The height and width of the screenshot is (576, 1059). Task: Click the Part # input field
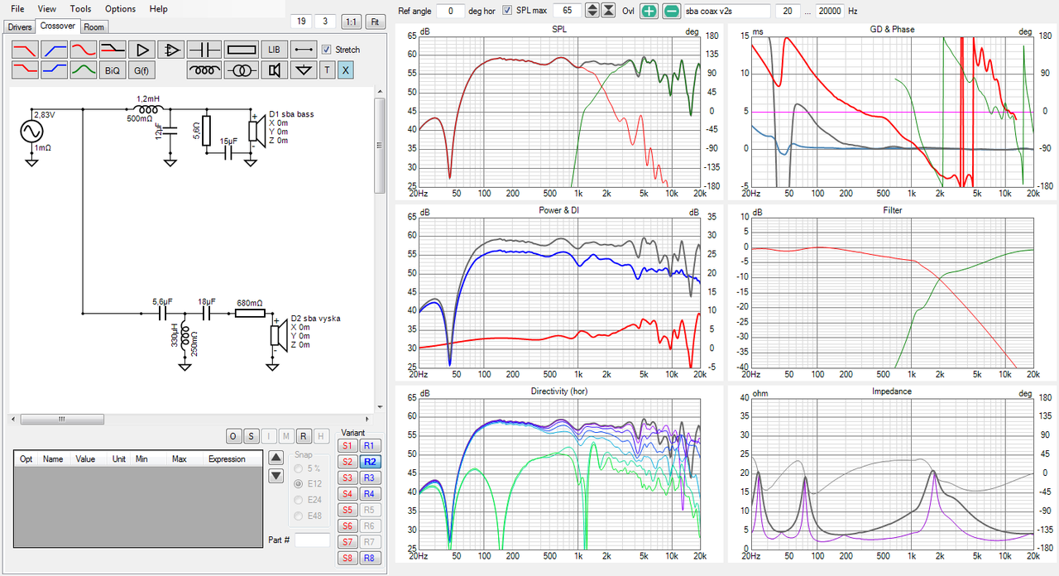[x=313, y=540]
